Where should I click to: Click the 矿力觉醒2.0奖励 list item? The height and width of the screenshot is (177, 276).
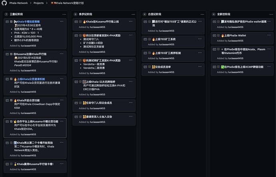(93, 43)
